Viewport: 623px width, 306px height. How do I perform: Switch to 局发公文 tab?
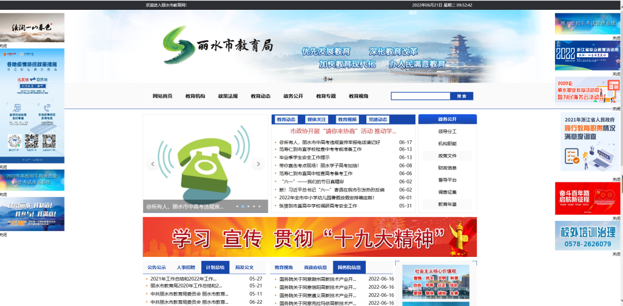[x=245, y=267]
